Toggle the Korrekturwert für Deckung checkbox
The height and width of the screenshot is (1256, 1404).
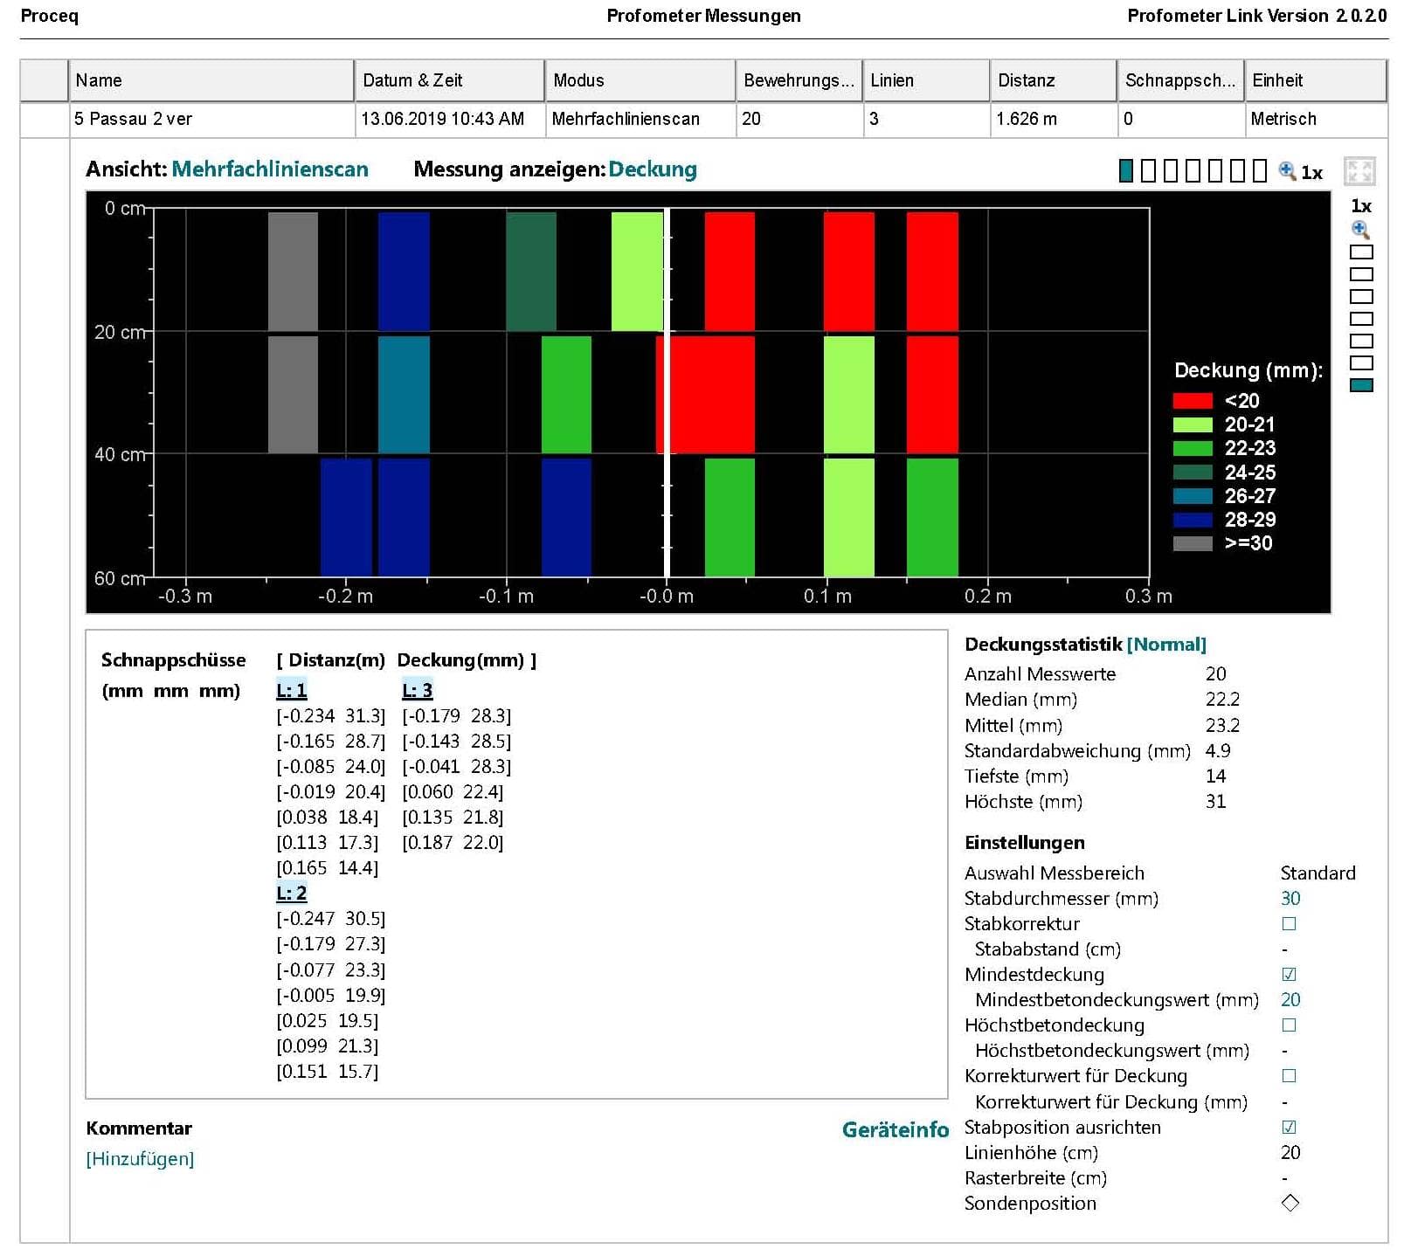[x=1289, y=1075]
